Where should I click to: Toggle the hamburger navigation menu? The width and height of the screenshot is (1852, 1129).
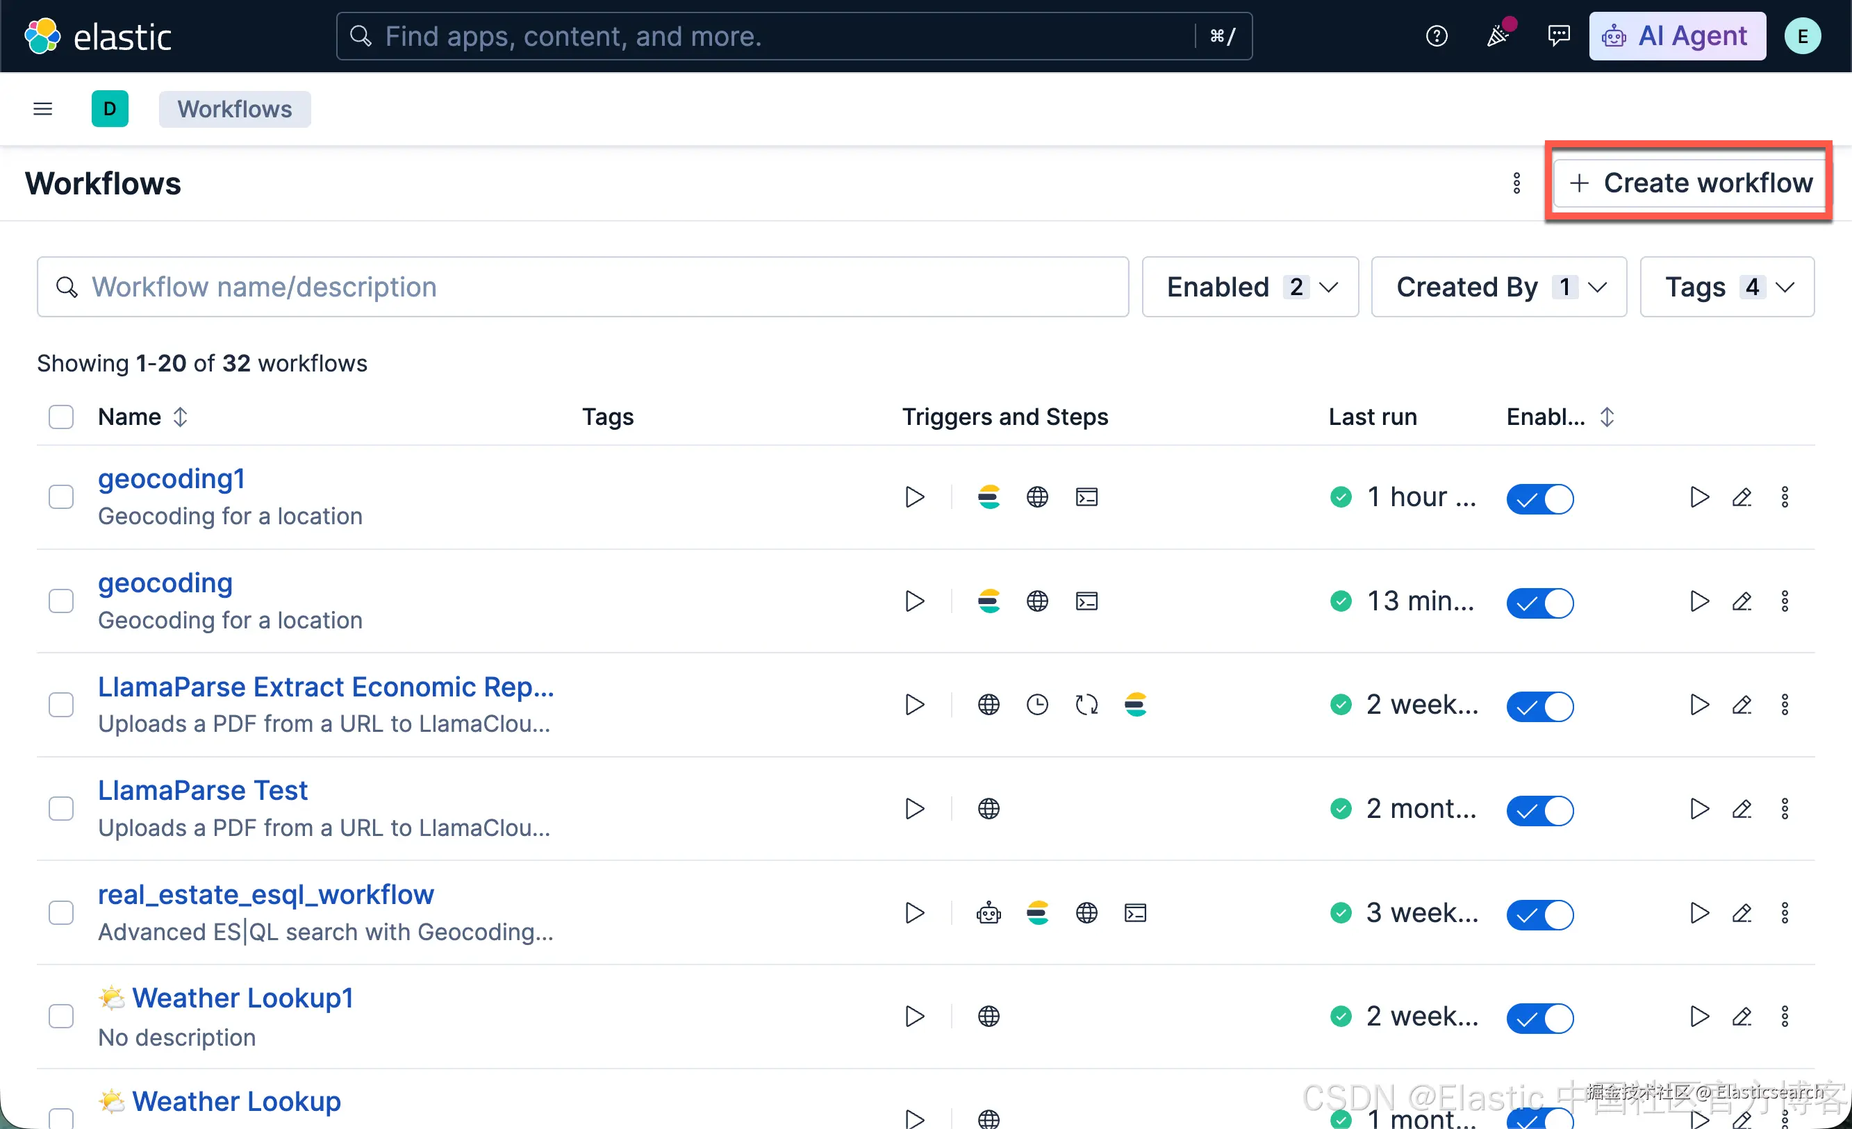click(43, 110)
